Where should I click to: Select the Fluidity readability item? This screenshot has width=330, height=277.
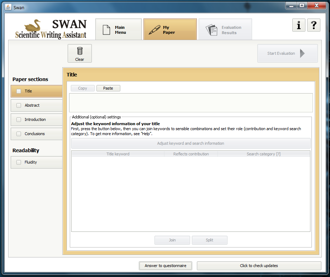click(37, 162)
